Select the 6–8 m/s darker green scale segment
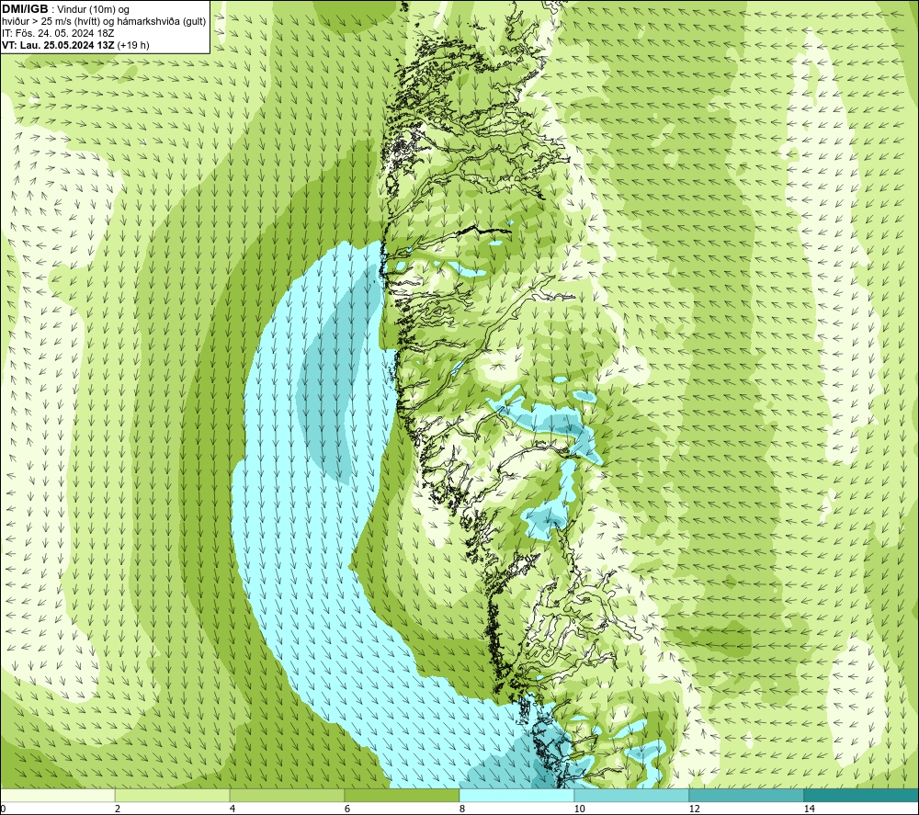The image size is (919, 815). tap(403, 795)
